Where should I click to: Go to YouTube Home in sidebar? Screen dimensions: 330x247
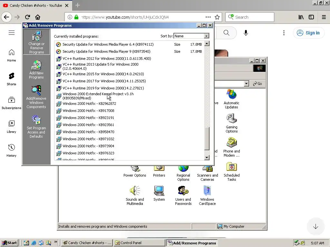[12, 56]
